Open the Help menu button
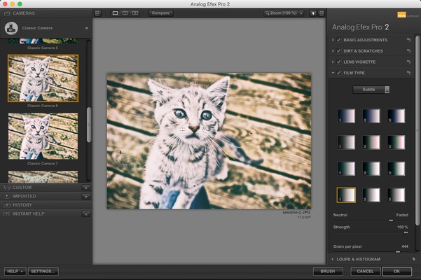421x280 pixels. tap(15, 271)
